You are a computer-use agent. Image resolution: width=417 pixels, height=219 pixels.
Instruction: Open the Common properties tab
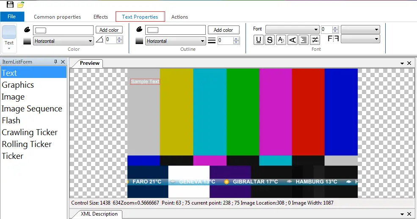point(57,17)
